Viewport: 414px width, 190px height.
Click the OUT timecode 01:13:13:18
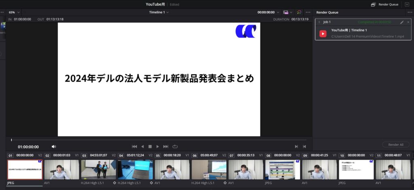coord(55,19)
